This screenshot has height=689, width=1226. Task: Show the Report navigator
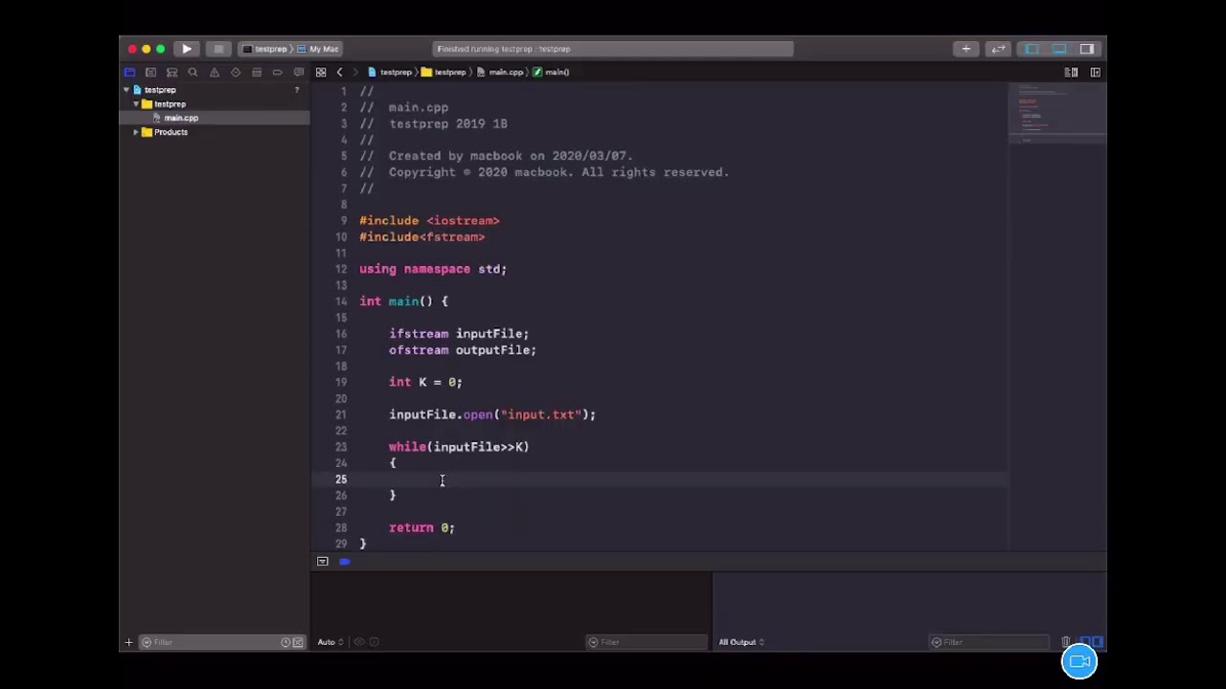(299, 72)
